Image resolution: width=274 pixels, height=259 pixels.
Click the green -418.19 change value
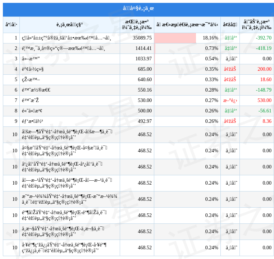(264, 48)
